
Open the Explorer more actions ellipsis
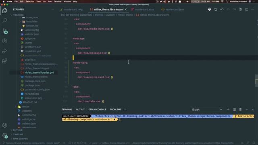click(x=53, y=10)
